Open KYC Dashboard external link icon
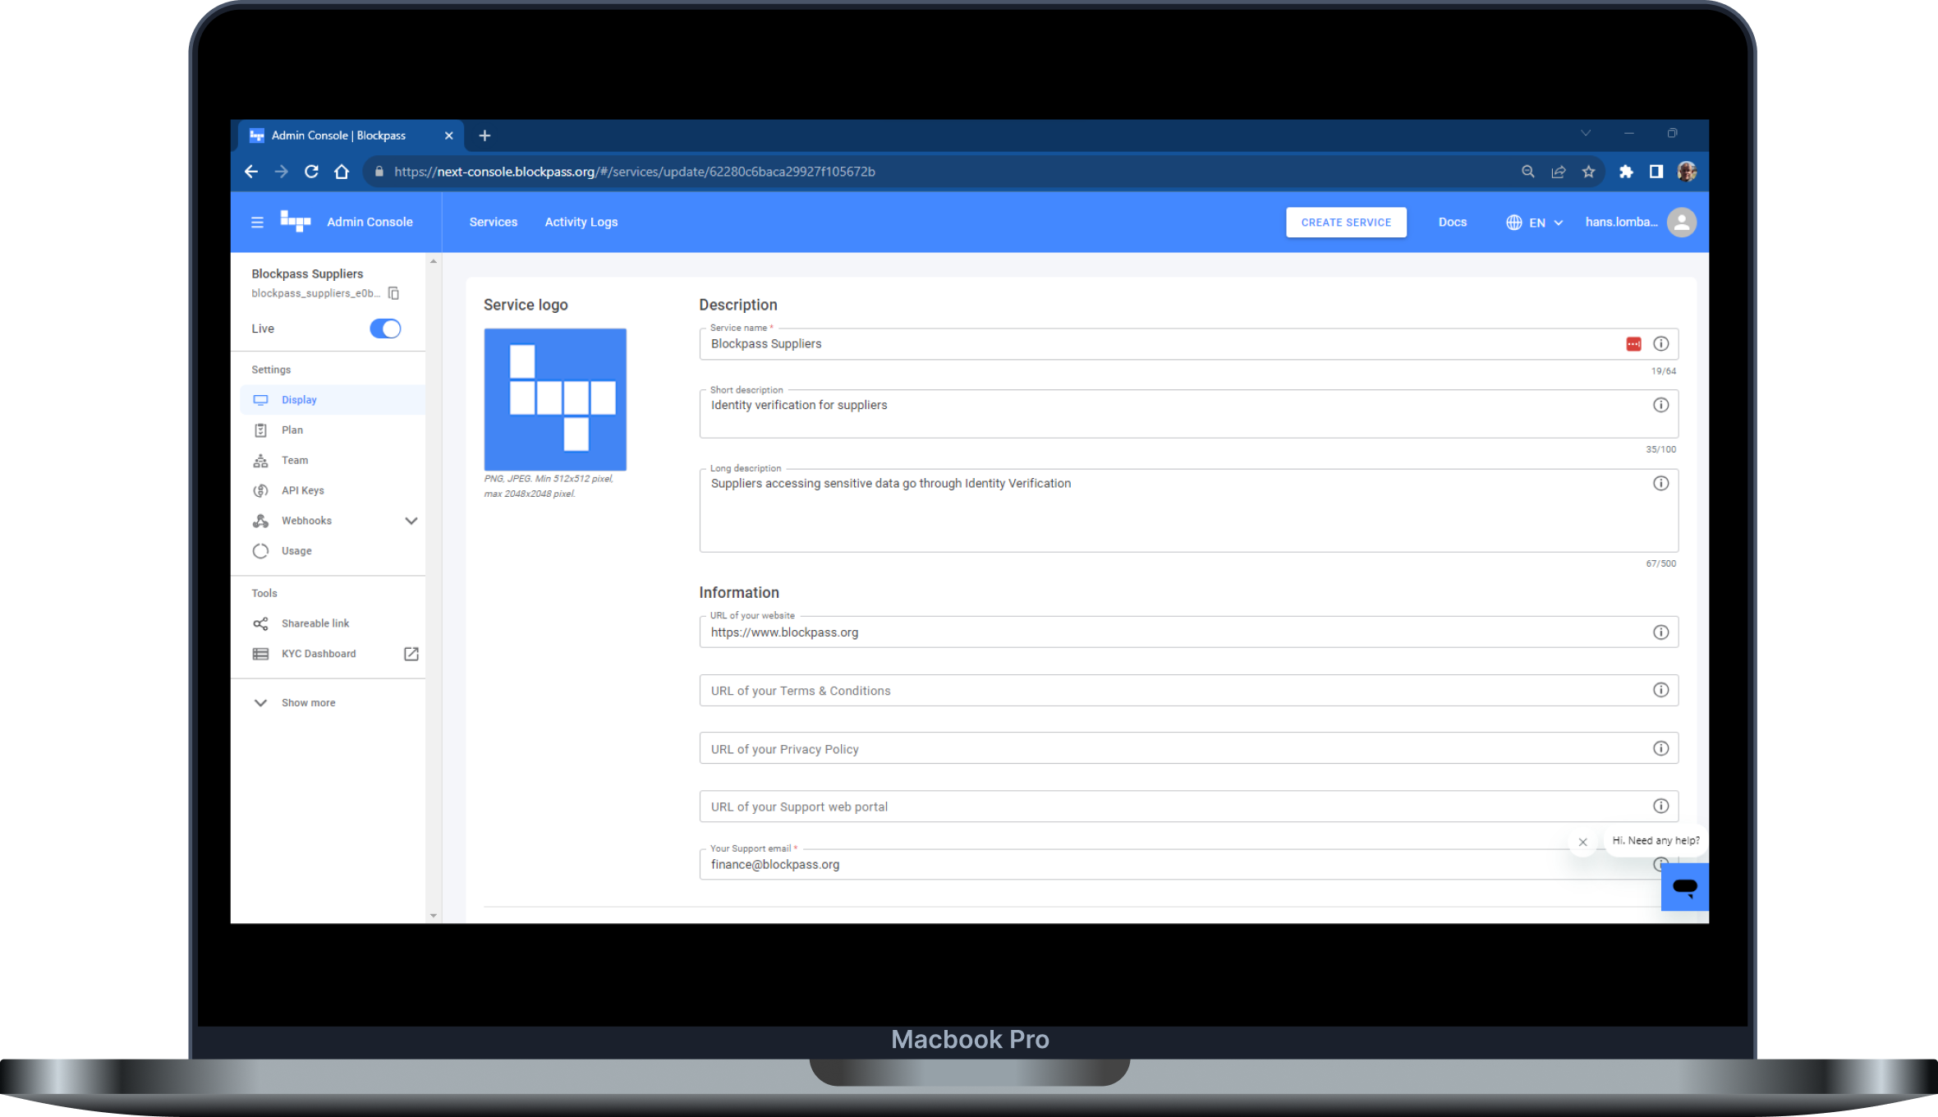The height and width of the screenshot is (1117, 1938). point(411,654)
